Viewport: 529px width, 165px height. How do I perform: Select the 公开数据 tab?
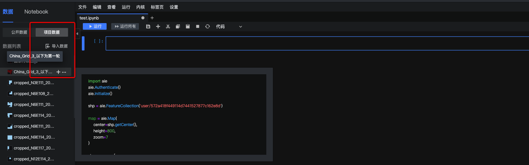(x=19, y=32)
